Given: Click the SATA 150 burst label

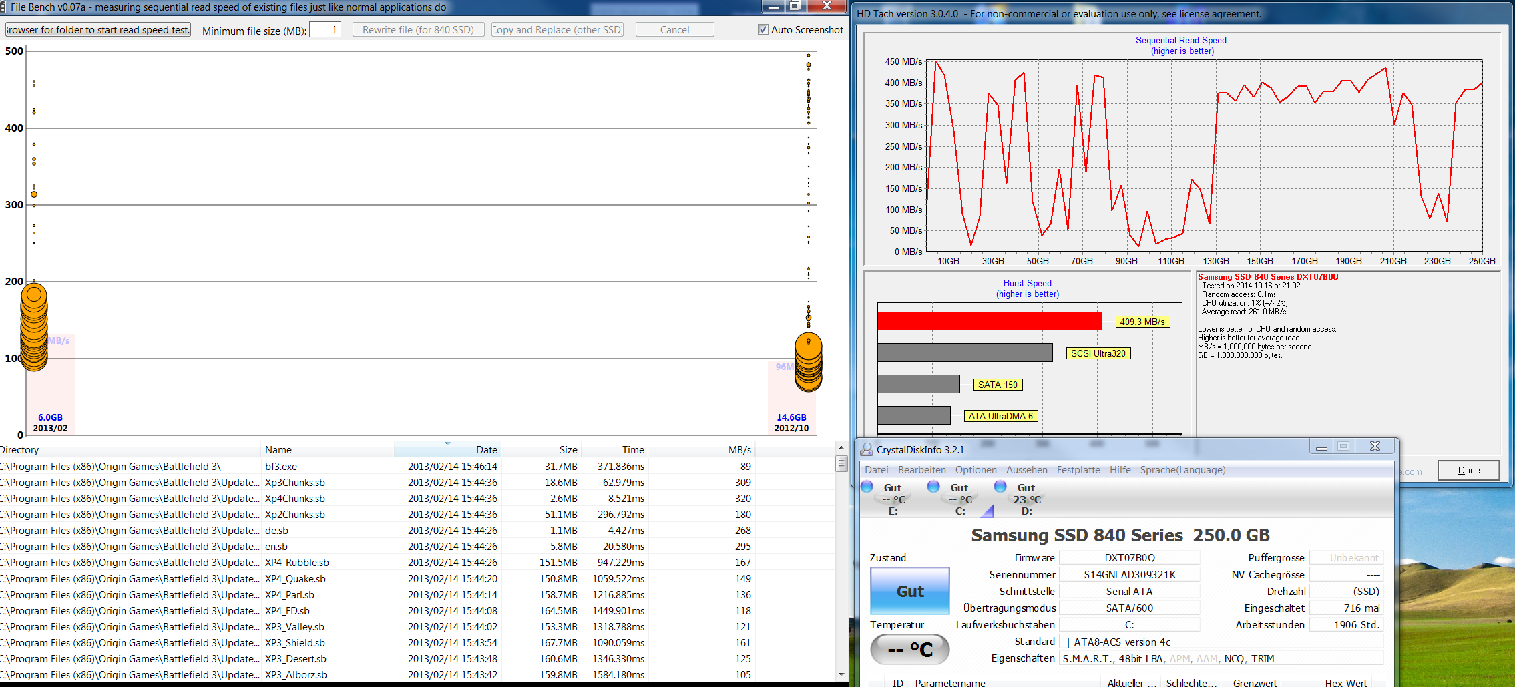Looking at the screenshot, I should [x=998, y=385].
